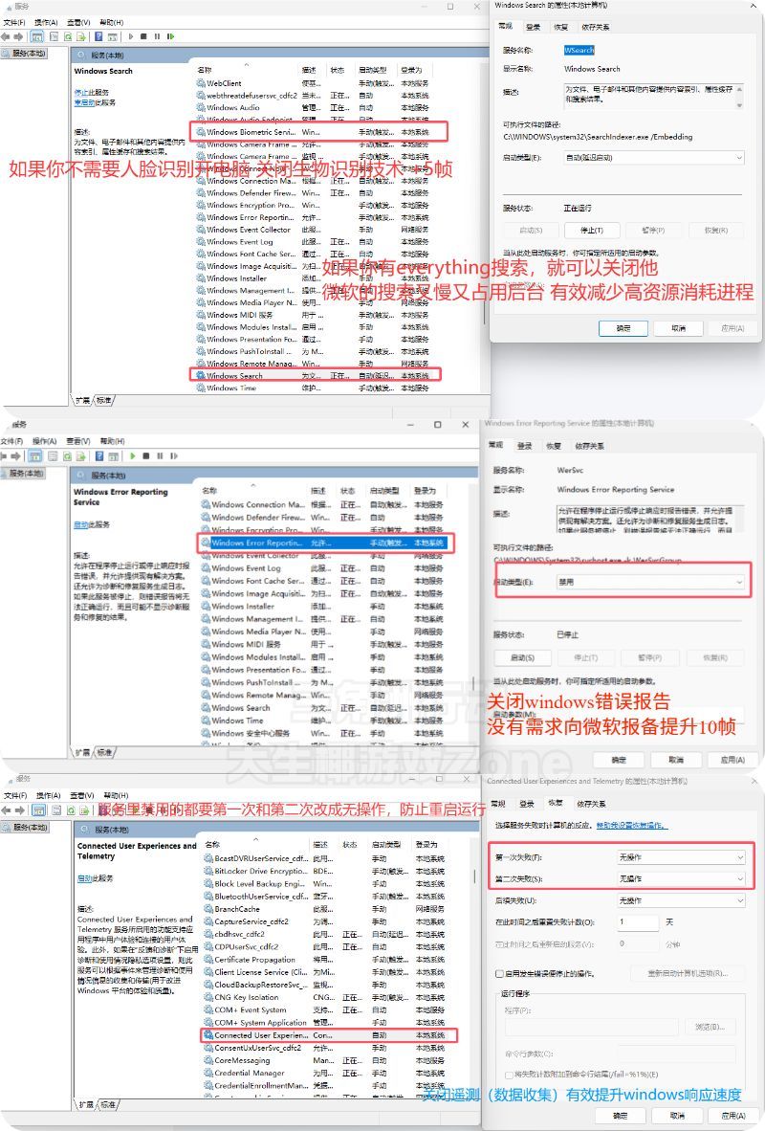This screenshot has height=1131, width=765.
Task: Select Windows Biometric Service row in top list
Action: tap(318, 132)
